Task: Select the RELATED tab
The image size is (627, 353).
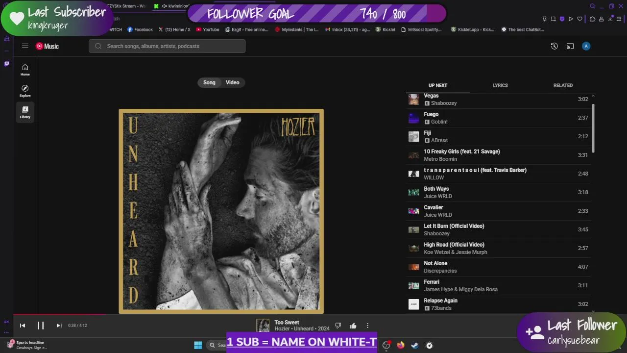Action: coord(563,85)
